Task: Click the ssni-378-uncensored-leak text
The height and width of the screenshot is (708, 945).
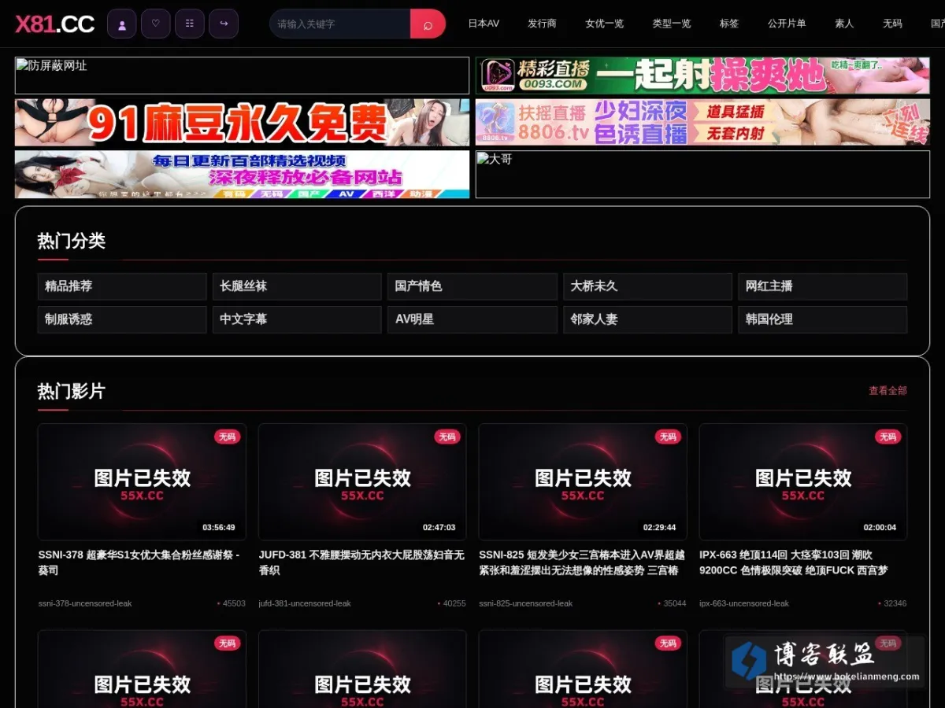Action: pos(85,603)
